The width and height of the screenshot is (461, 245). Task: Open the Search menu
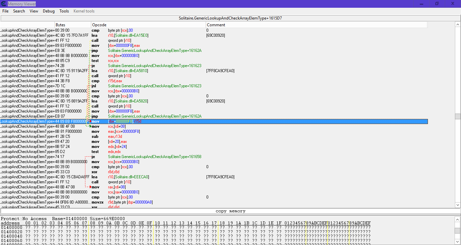pos(19,11)
